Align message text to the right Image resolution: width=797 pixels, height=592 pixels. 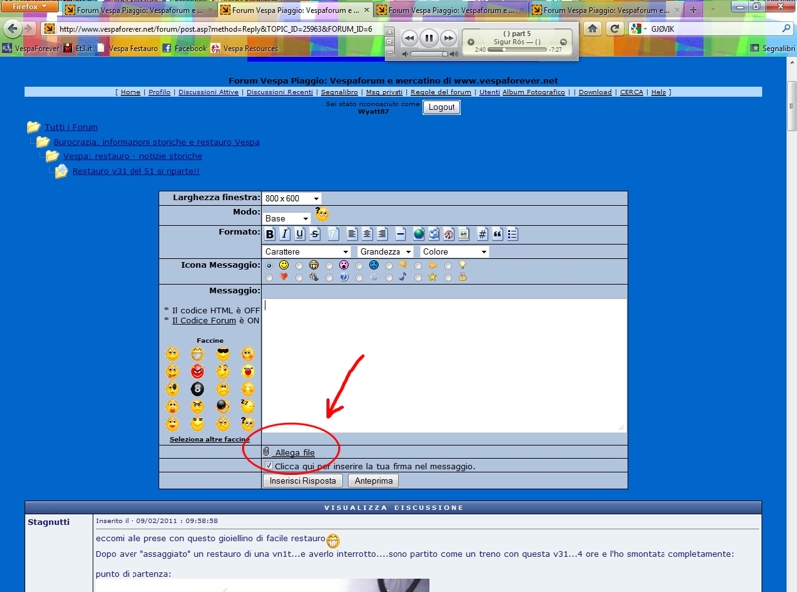pyautogui.click(x=382, y=234)
